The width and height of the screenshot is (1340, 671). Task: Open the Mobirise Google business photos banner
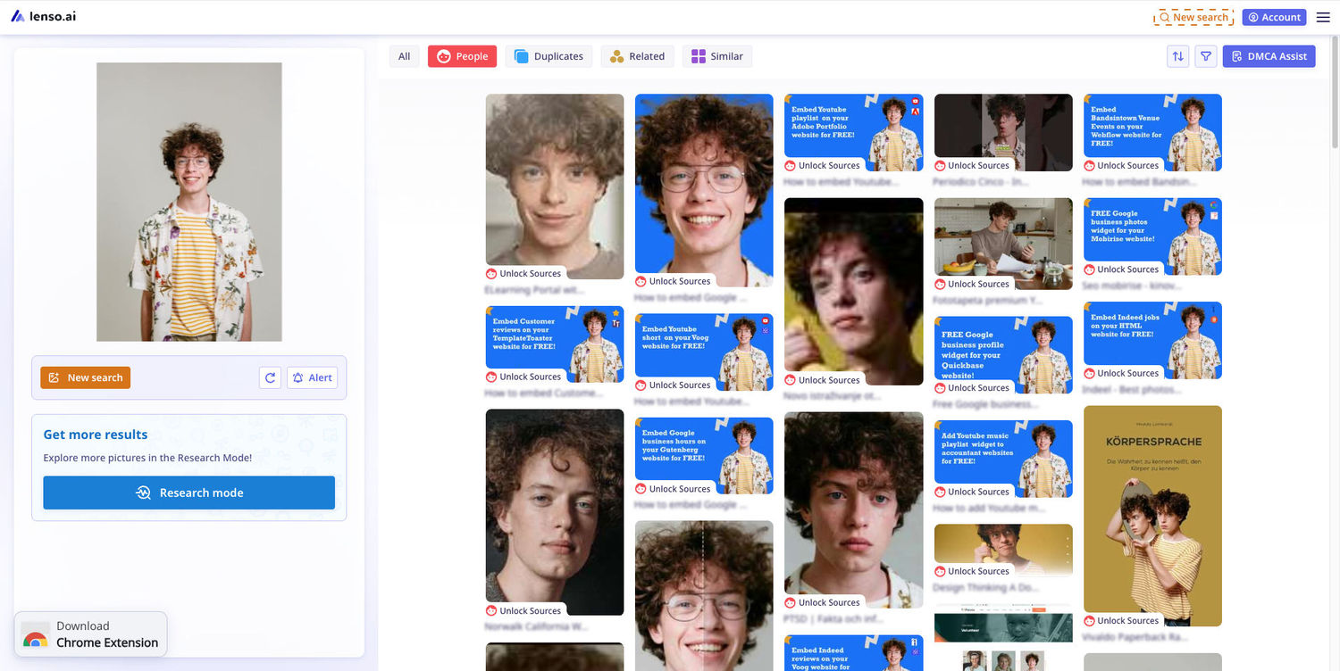click(x=1152, y=236)
